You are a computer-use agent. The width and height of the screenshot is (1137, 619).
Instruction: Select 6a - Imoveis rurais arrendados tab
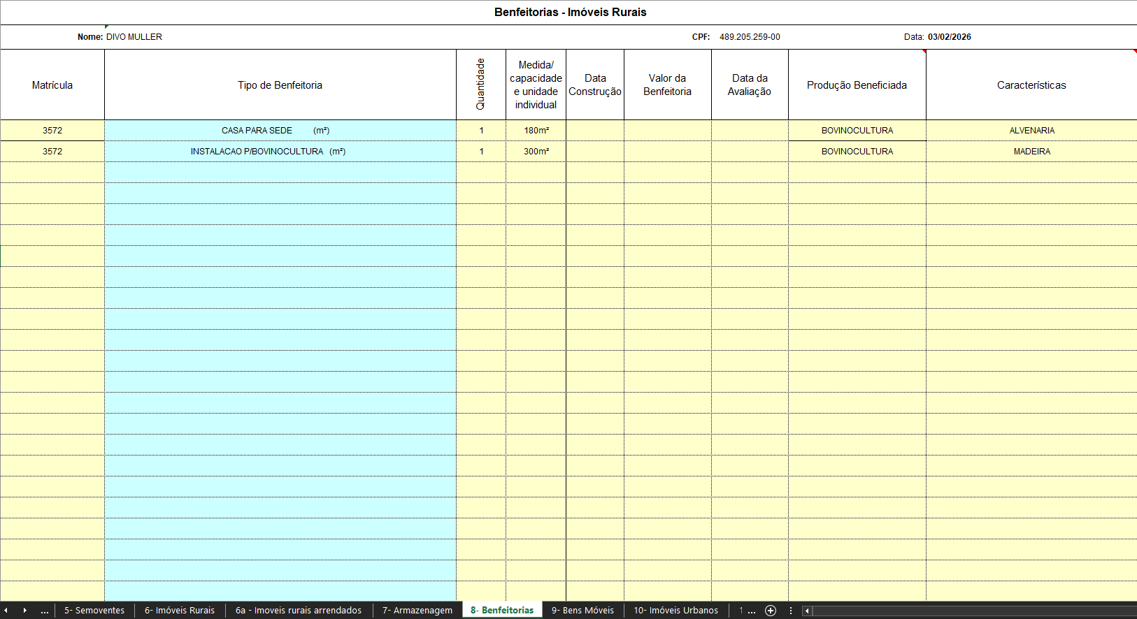(299, 611)
